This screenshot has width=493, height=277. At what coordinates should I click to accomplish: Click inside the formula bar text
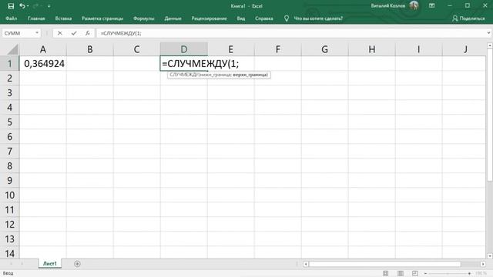[121, 33]
